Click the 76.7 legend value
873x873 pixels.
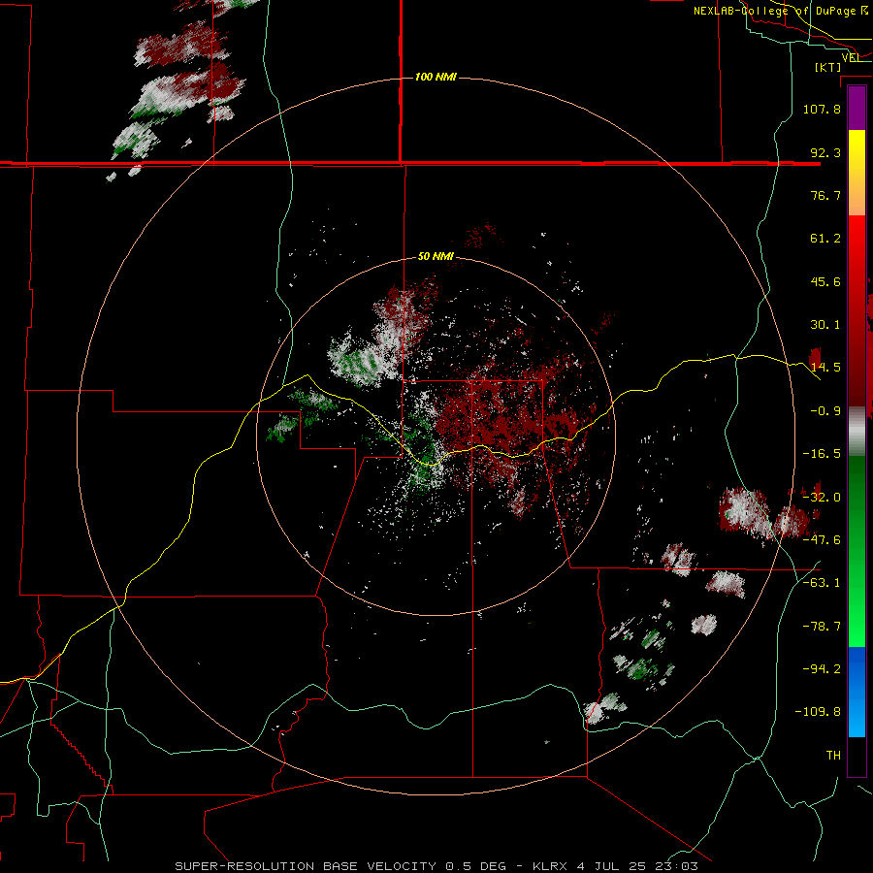coord(825,195)
